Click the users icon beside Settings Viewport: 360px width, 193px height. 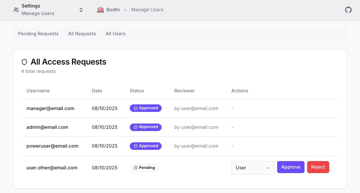tap(16, 10)
